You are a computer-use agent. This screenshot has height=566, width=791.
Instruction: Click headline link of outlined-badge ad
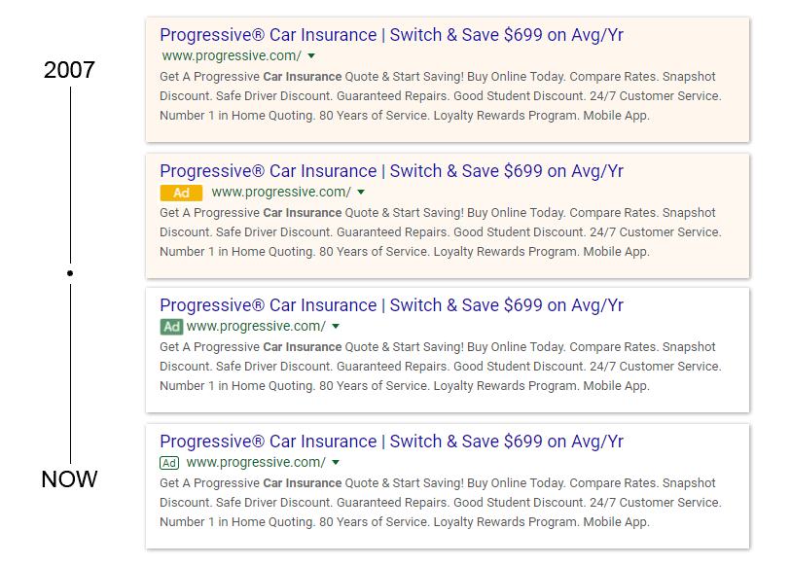point(391,442)
